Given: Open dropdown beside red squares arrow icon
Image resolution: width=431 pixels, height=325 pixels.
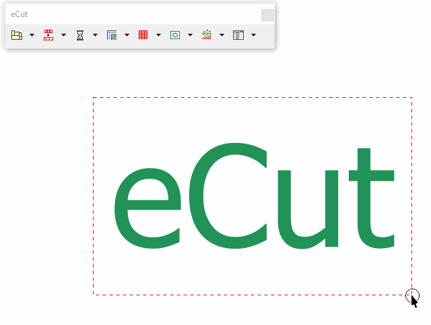Looking at the screenshot, I should pyautogui.click(x=63, y=35).
